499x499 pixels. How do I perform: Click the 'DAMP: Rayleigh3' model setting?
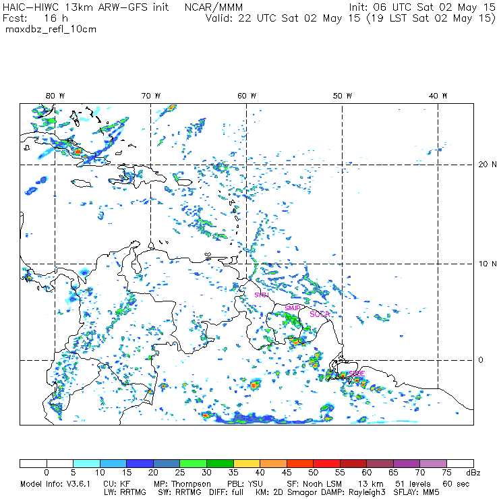click(x=353, y=492)
